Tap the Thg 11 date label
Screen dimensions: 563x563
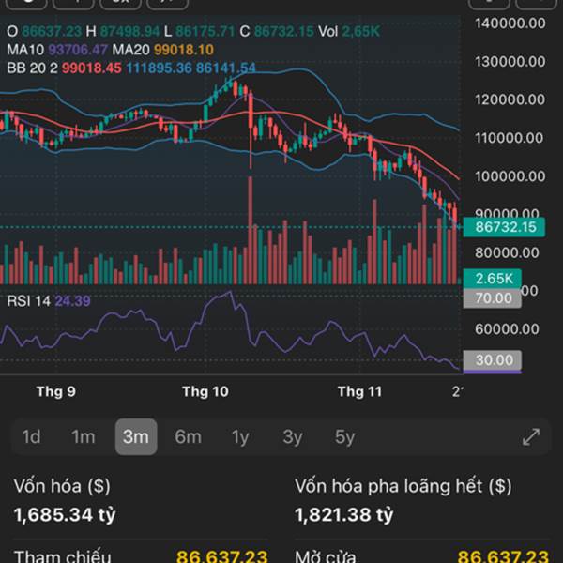(359, 391)
